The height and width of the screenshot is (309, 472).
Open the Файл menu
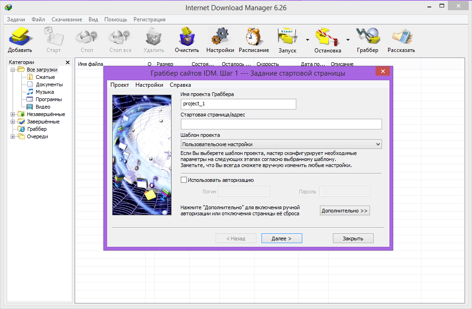[38, 19]
